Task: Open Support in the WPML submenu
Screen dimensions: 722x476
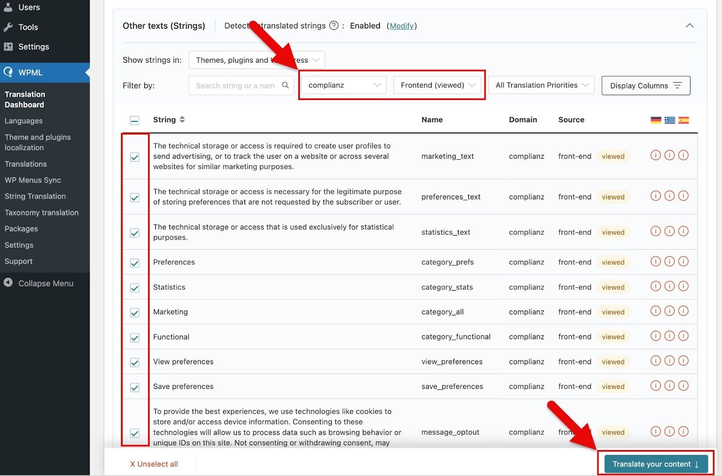Action: pos(19,261)
